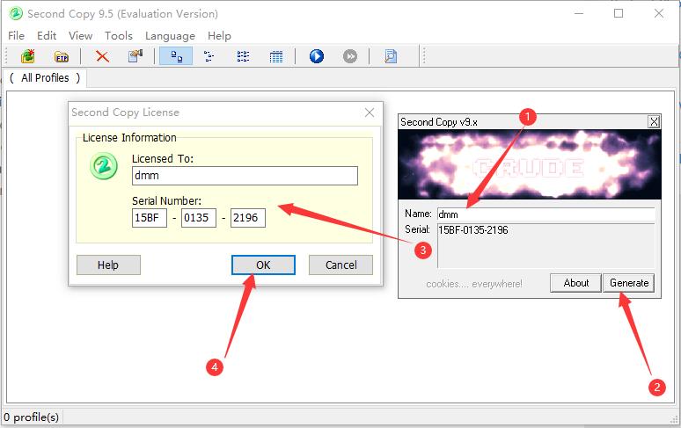
Task: Select the All Profiles tab
Action: [45, 78]
